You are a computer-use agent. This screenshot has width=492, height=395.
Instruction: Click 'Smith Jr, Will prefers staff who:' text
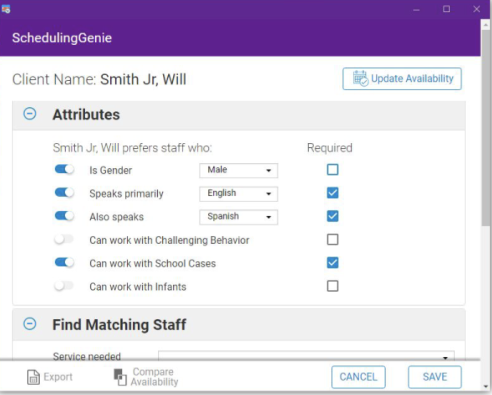pos(132,147)
